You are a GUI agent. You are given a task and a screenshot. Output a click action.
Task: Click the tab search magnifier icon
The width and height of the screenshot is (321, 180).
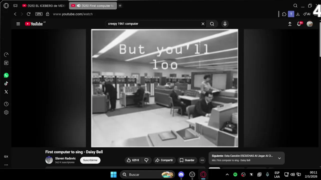[295, 5]
